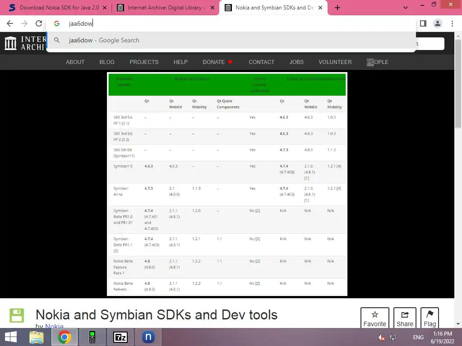Open a new browser tab

tap(337, 8)
